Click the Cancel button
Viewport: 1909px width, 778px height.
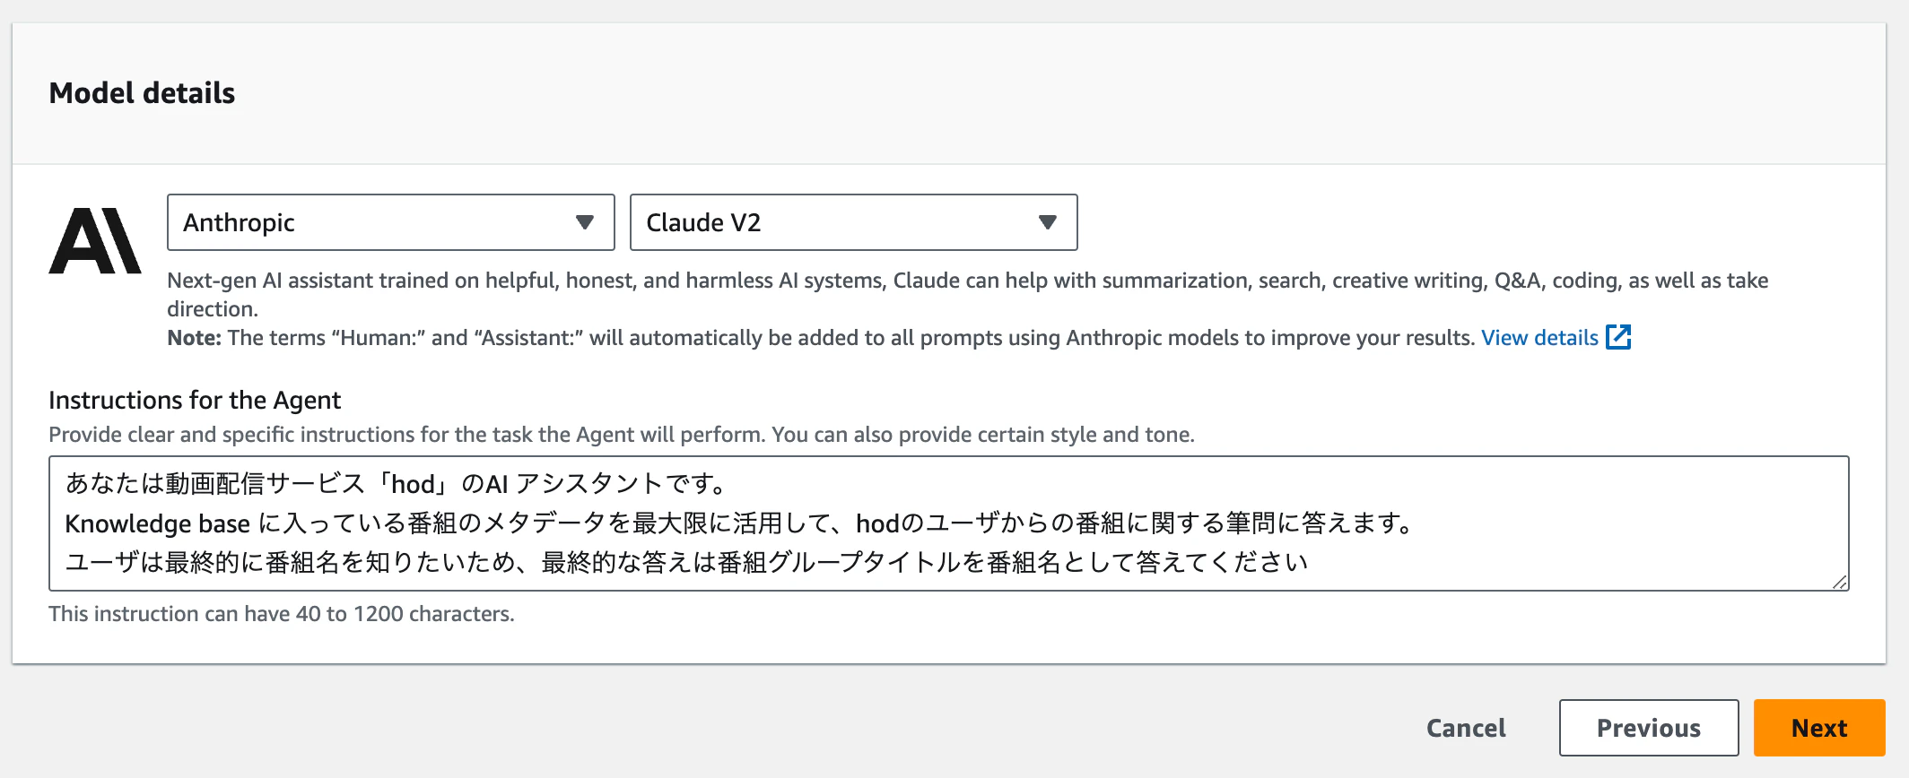click(x=1466, y=728)
